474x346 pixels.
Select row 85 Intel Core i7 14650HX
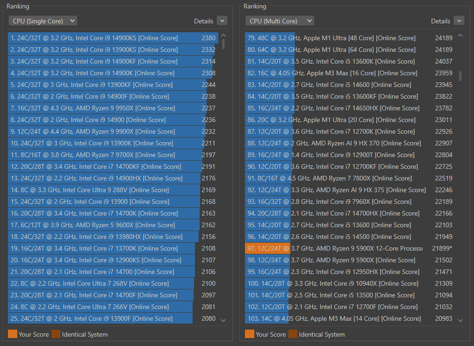point(350,108)
